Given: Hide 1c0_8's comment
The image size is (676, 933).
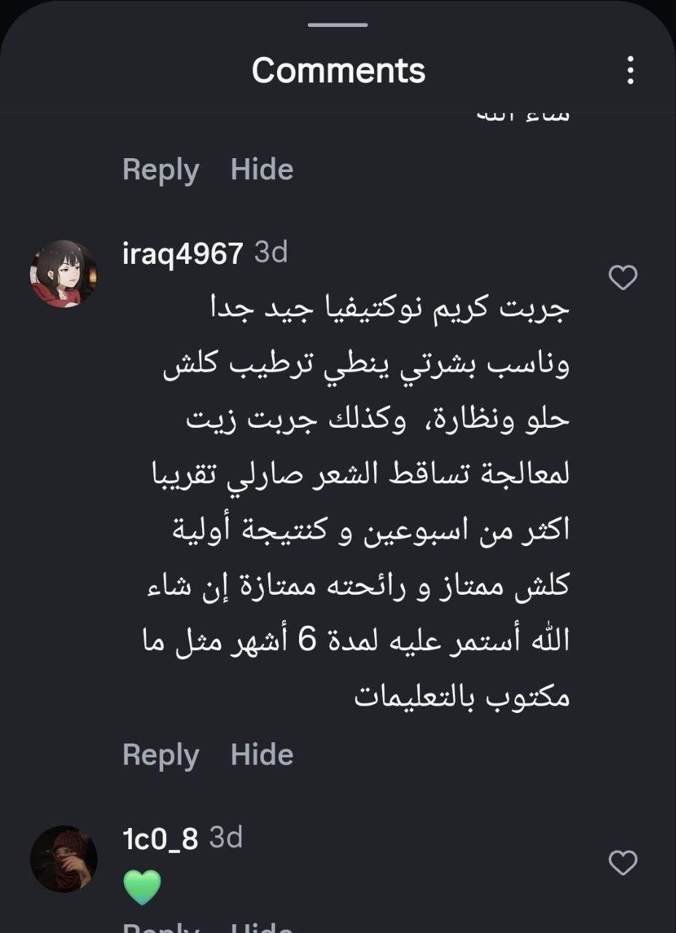Looking at the screenshot, I should (263, 931).
